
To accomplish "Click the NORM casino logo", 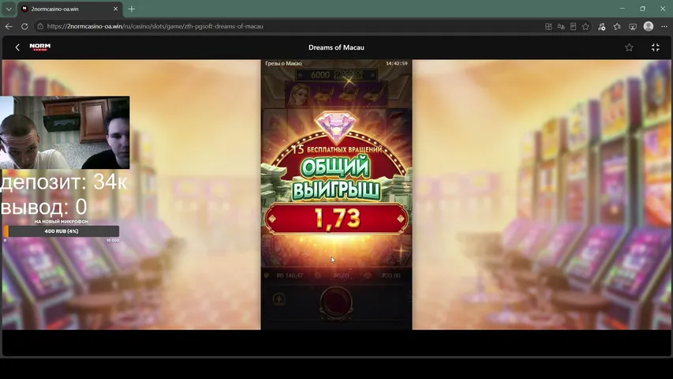I will coord(40,47).
